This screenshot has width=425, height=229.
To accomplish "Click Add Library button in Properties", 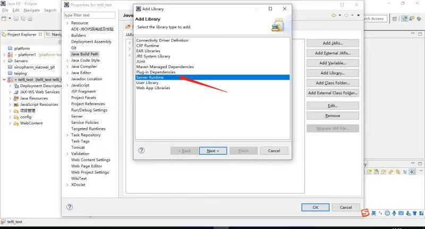I will (333, 73).
